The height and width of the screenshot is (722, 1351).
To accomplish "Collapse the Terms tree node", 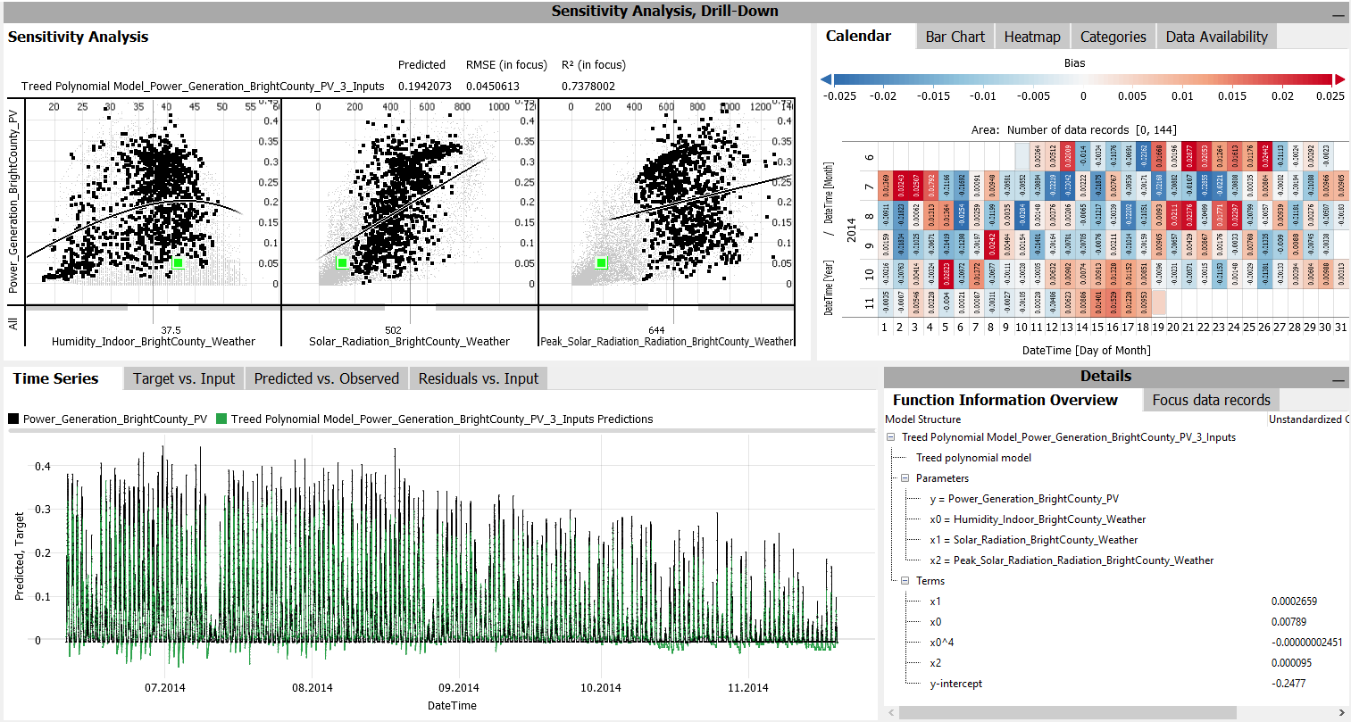I will pyautogui.click(x=905, y=581).
